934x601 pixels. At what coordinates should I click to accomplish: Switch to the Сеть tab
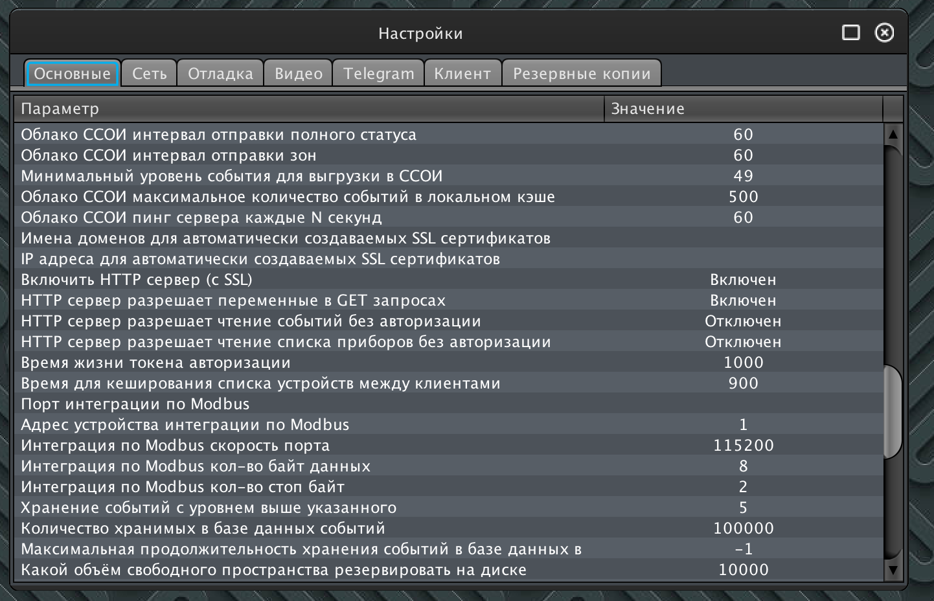point(149,74)
